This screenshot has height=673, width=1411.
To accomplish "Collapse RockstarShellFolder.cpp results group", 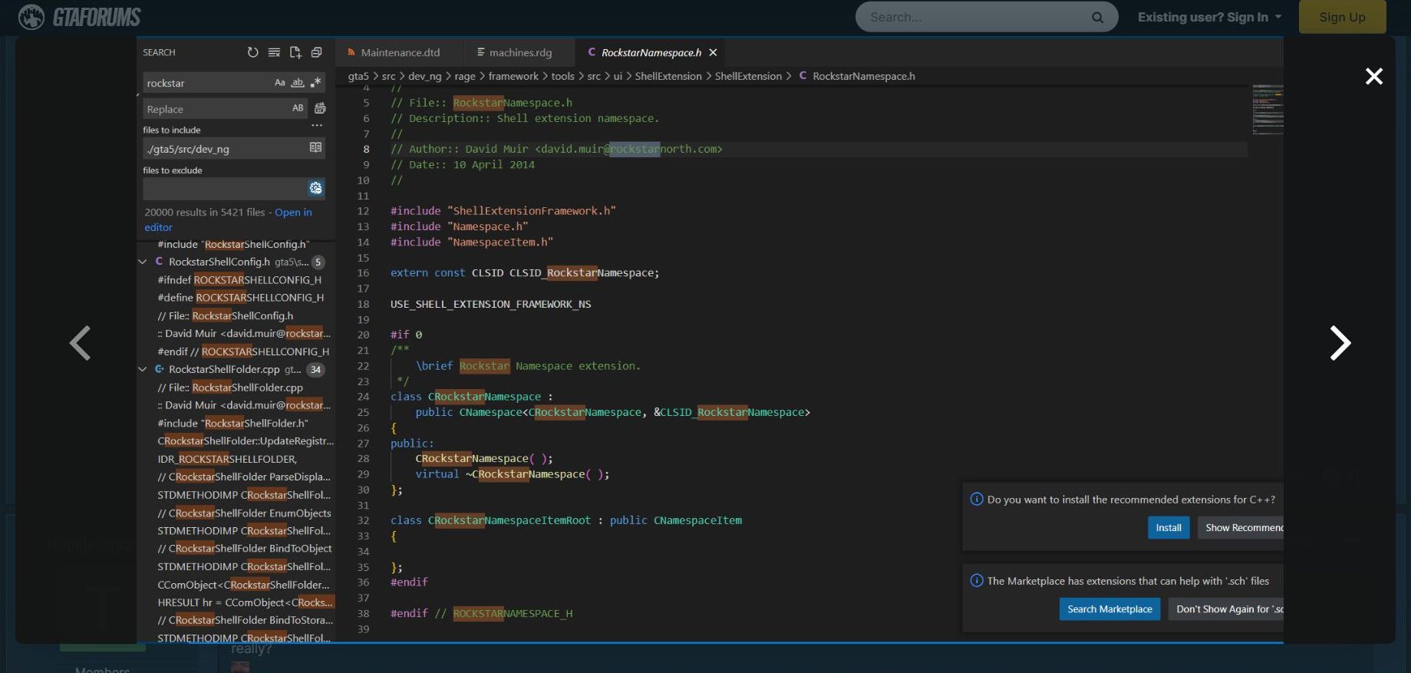I will (x=143, y=369).
